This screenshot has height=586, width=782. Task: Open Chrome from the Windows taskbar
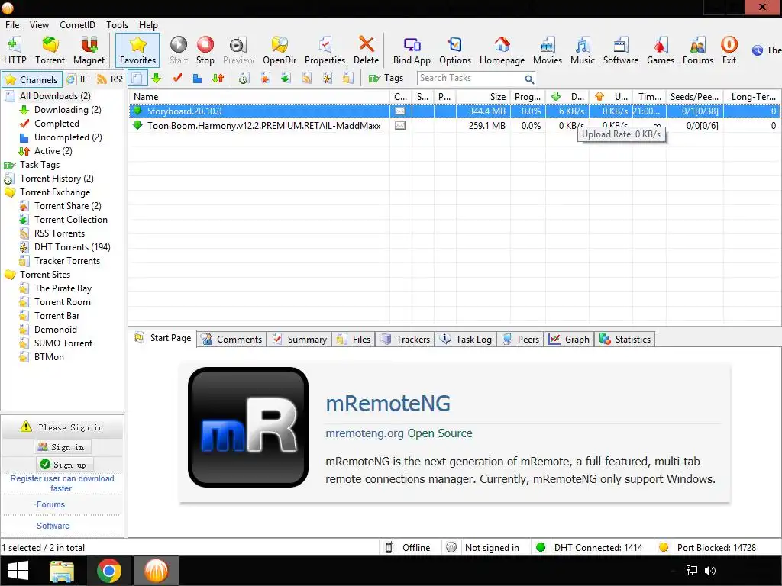[x=108, y=571]
